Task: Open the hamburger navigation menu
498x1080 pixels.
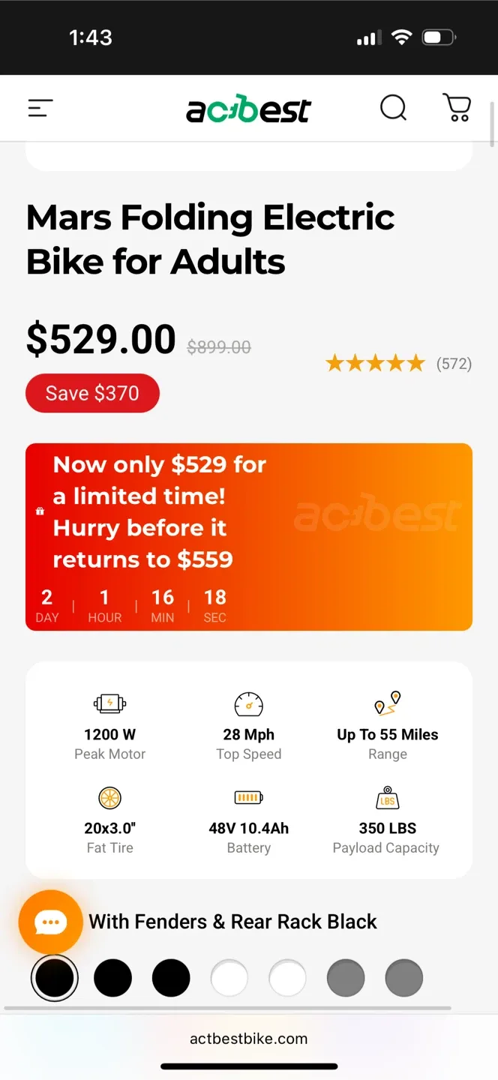Action: point(40,109)
